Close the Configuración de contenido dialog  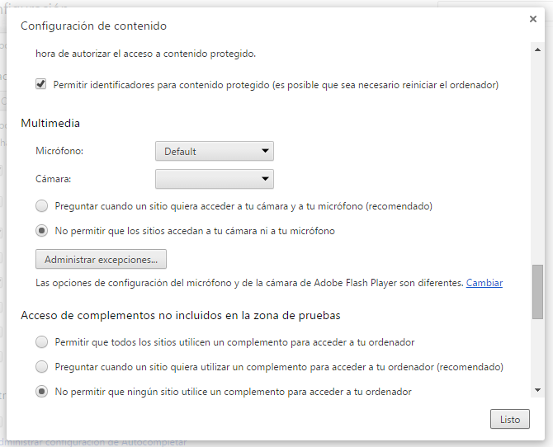[x=533, y=18]
